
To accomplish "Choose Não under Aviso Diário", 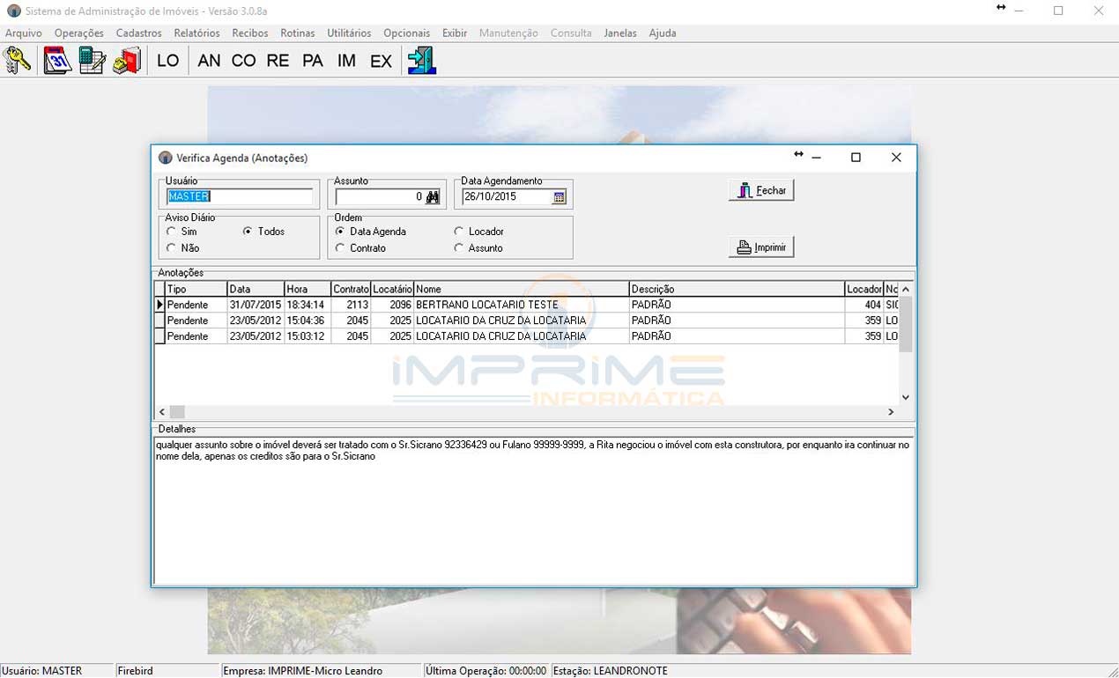I will click(171, 248).
